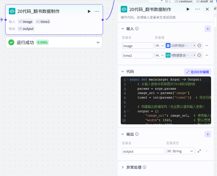Image resolution: width=217 pixels, height=176 pixels.
Task: Clear the 19开场封 reference value
Action: (194, 45)
